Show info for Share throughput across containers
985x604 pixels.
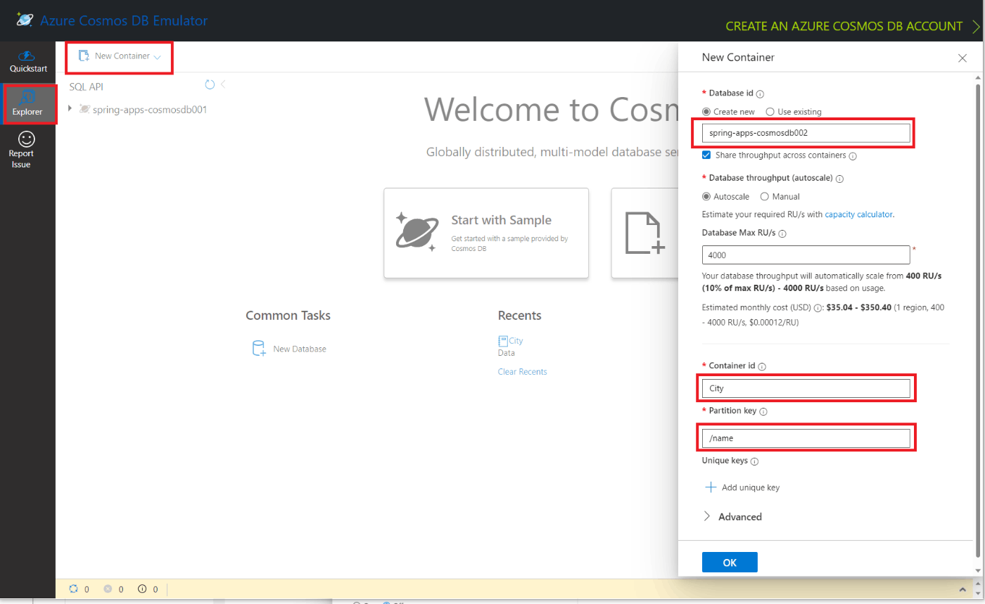click(853, 156)
